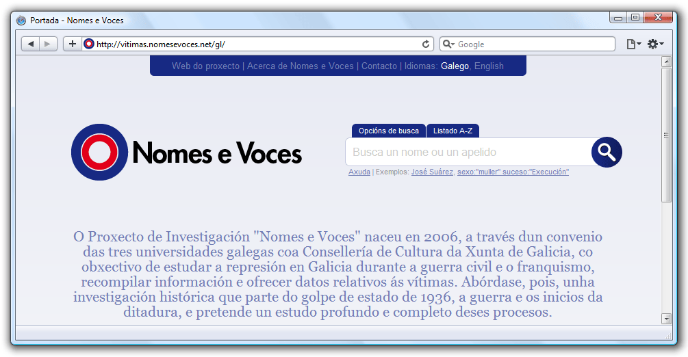Reload the current page
This screenshot has width=688, height=357.
coord(426,44)
